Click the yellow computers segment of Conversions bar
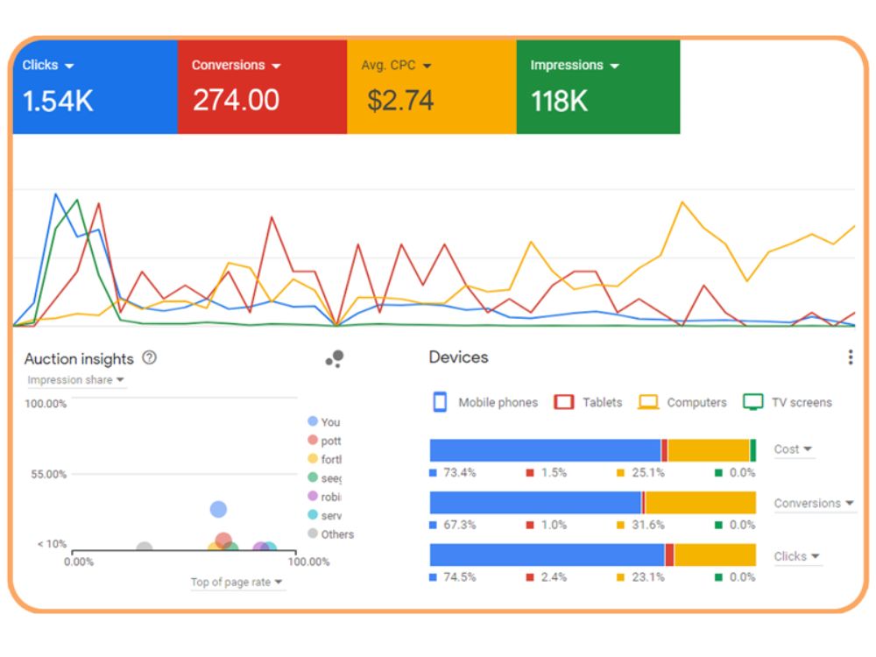 click(701, 503)
